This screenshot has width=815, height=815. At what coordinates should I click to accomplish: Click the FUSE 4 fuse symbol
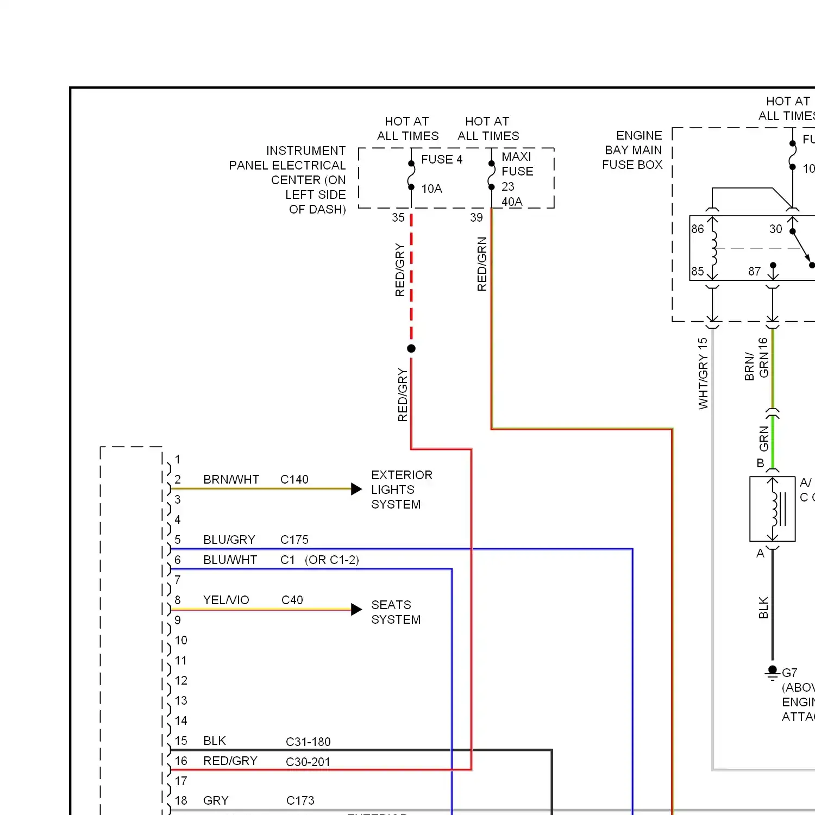[411, 175]
